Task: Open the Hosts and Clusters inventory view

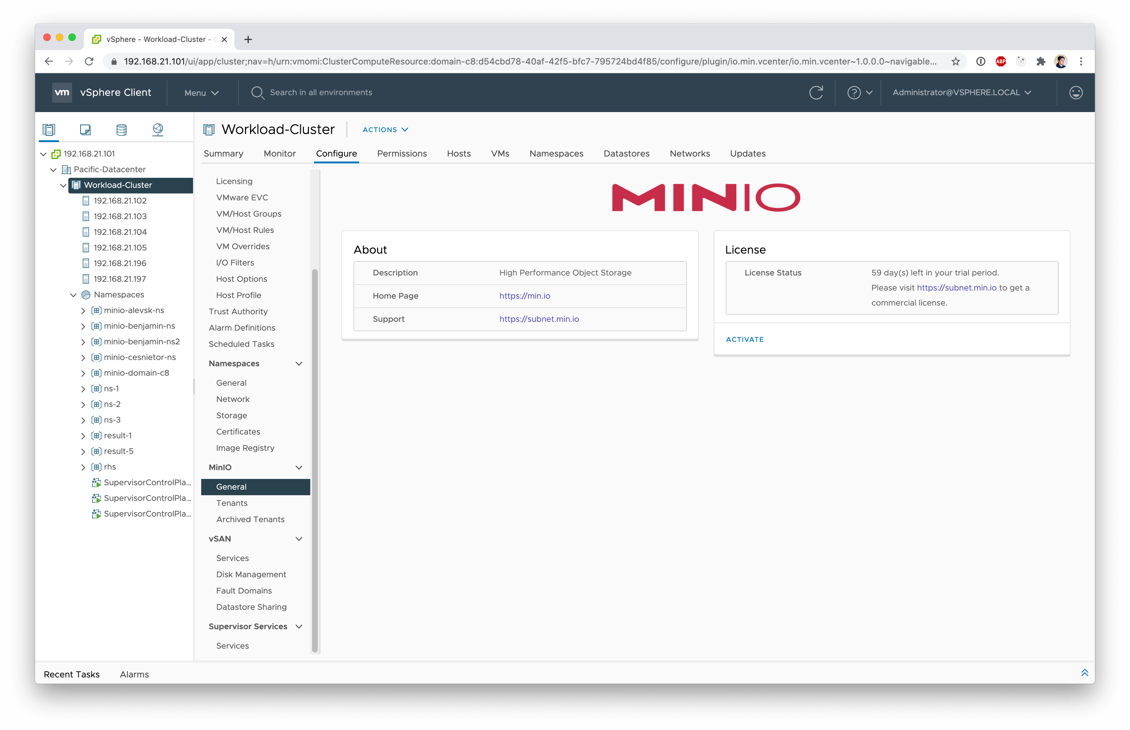Action: coord(49,129)
